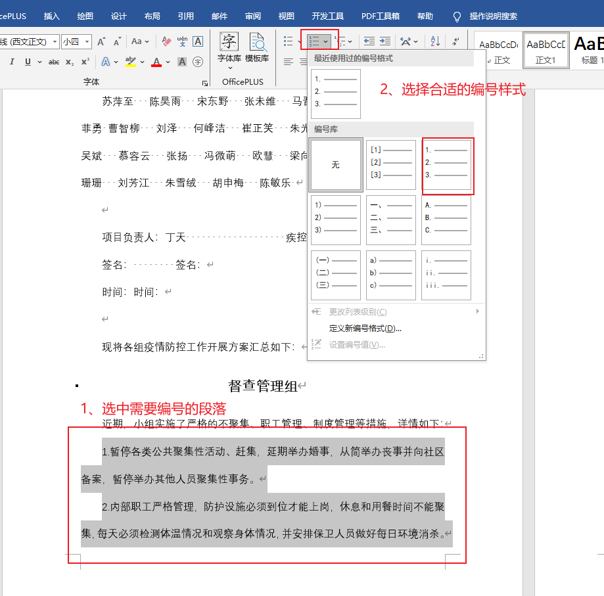The width and height of the screenshot is (604, 596).
Task: Expand the text effects dropdown arrow
Action: click(x=116, y=62)
